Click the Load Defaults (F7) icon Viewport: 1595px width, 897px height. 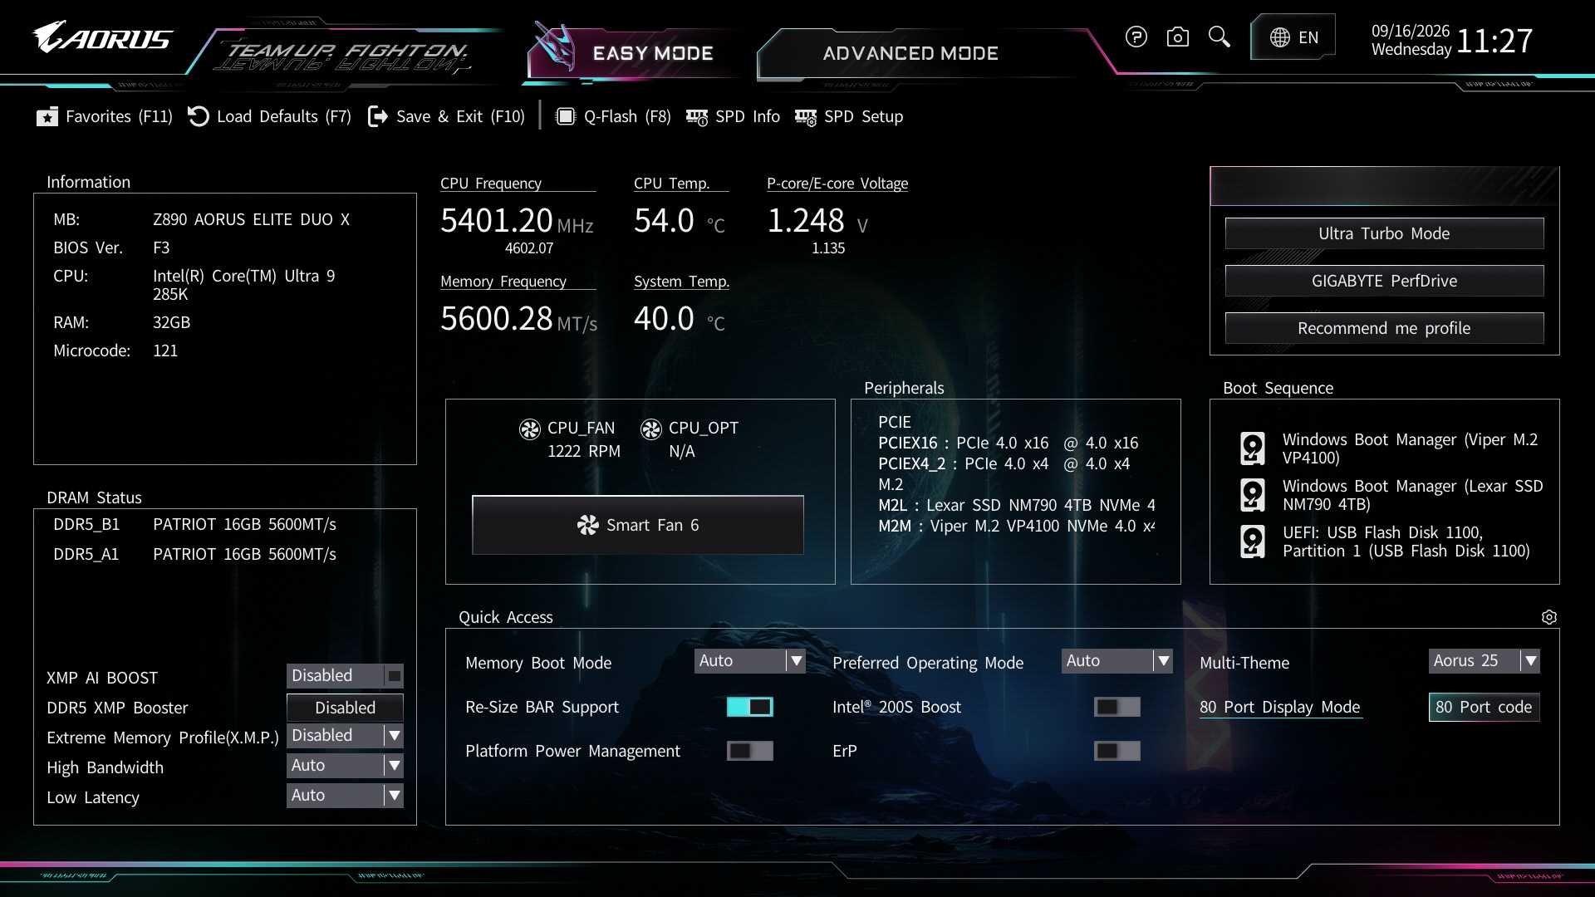pos(199,117)
